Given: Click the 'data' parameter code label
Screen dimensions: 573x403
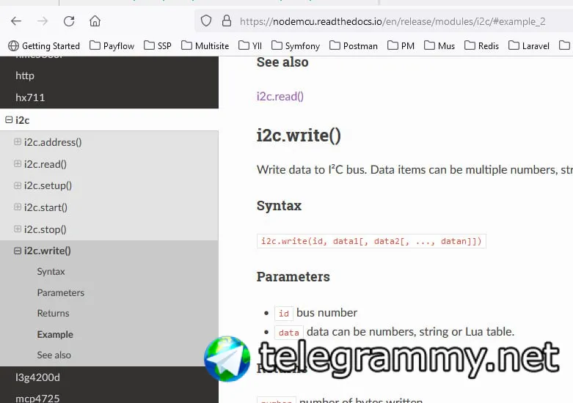Looking at the screenshot, I should [x=288, y=333].
